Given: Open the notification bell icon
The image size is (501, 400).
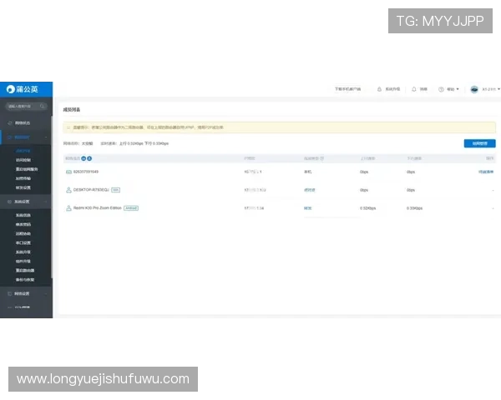Looking at the screenshot, I should (x=414, y=89).
